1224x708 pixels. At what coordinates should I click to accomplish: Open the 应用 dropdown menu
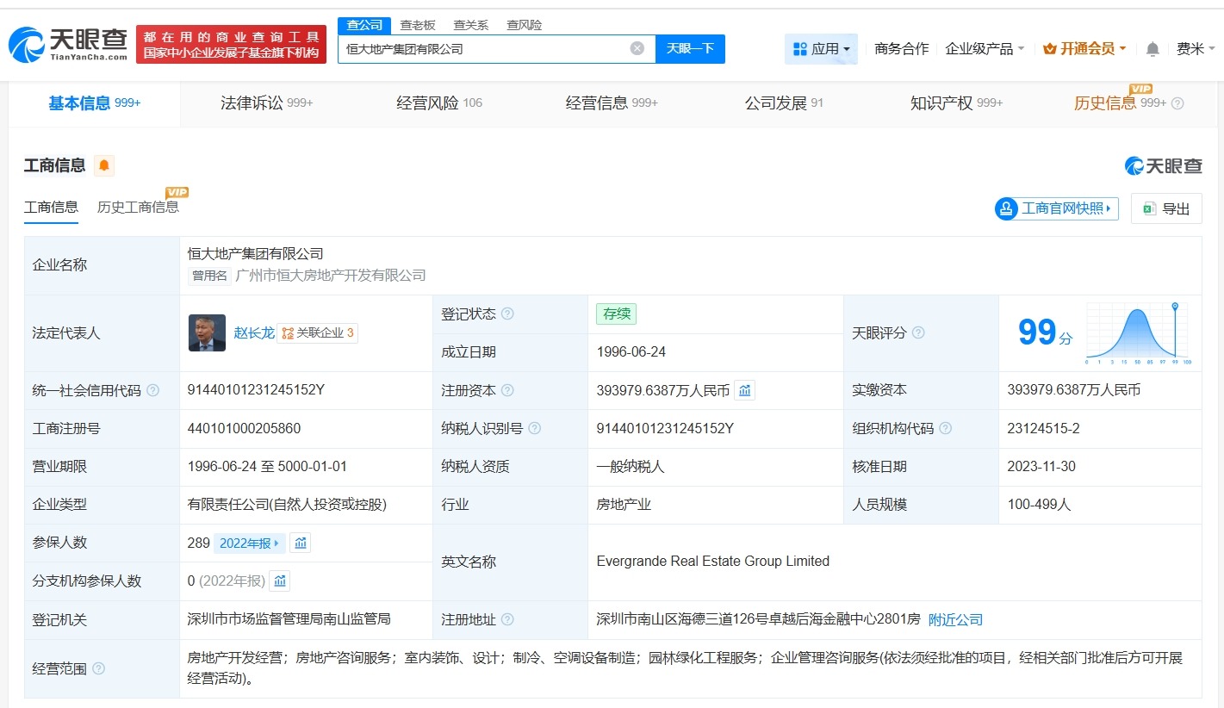click(821, 49)
